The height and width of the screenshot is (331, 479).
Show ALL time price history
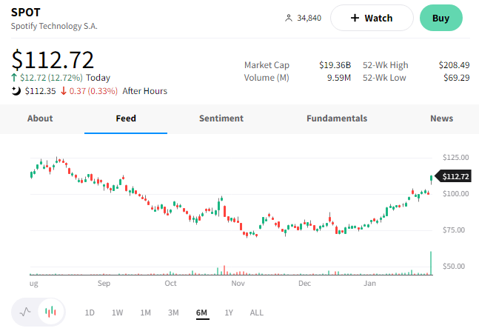(x=256, y=312)
